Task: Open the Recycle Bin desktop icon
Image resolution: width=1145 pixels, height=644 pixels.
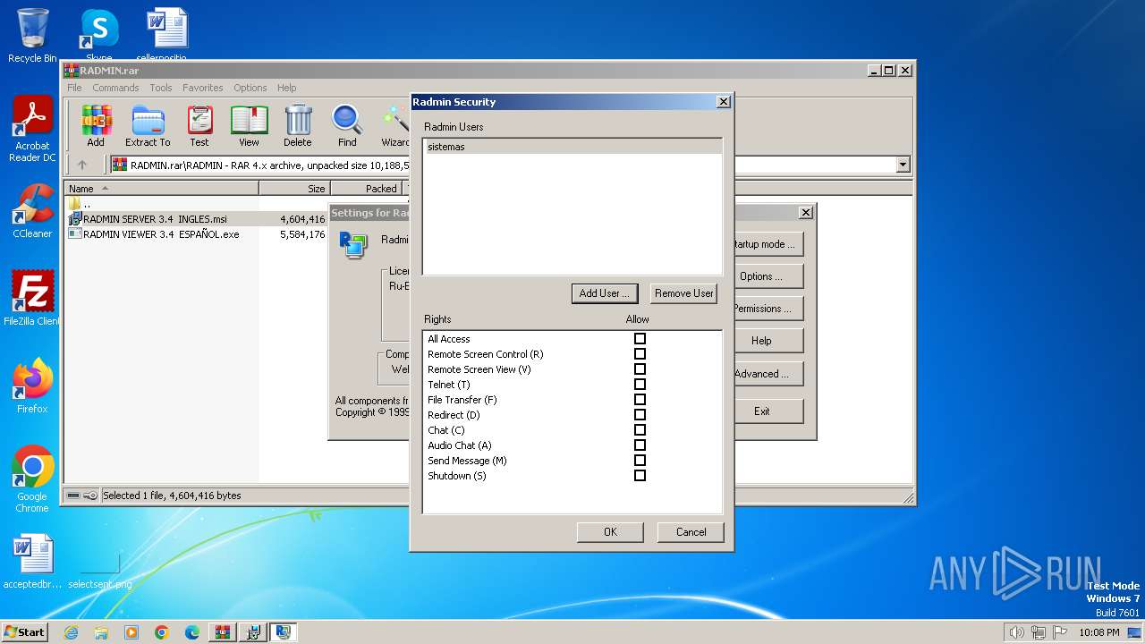Action: [32, 36]
